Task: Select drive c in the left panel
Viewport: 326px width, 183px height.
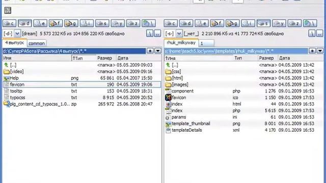Action: tap(9, 23)
